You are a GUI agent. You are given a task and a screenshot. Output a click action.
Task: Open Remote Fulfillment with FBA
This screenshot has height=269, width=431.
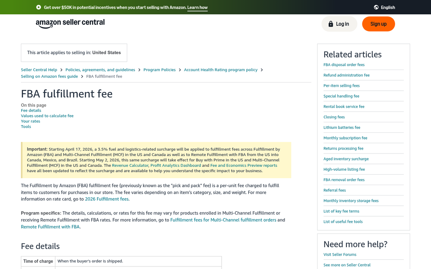click(x=50, y=226)
